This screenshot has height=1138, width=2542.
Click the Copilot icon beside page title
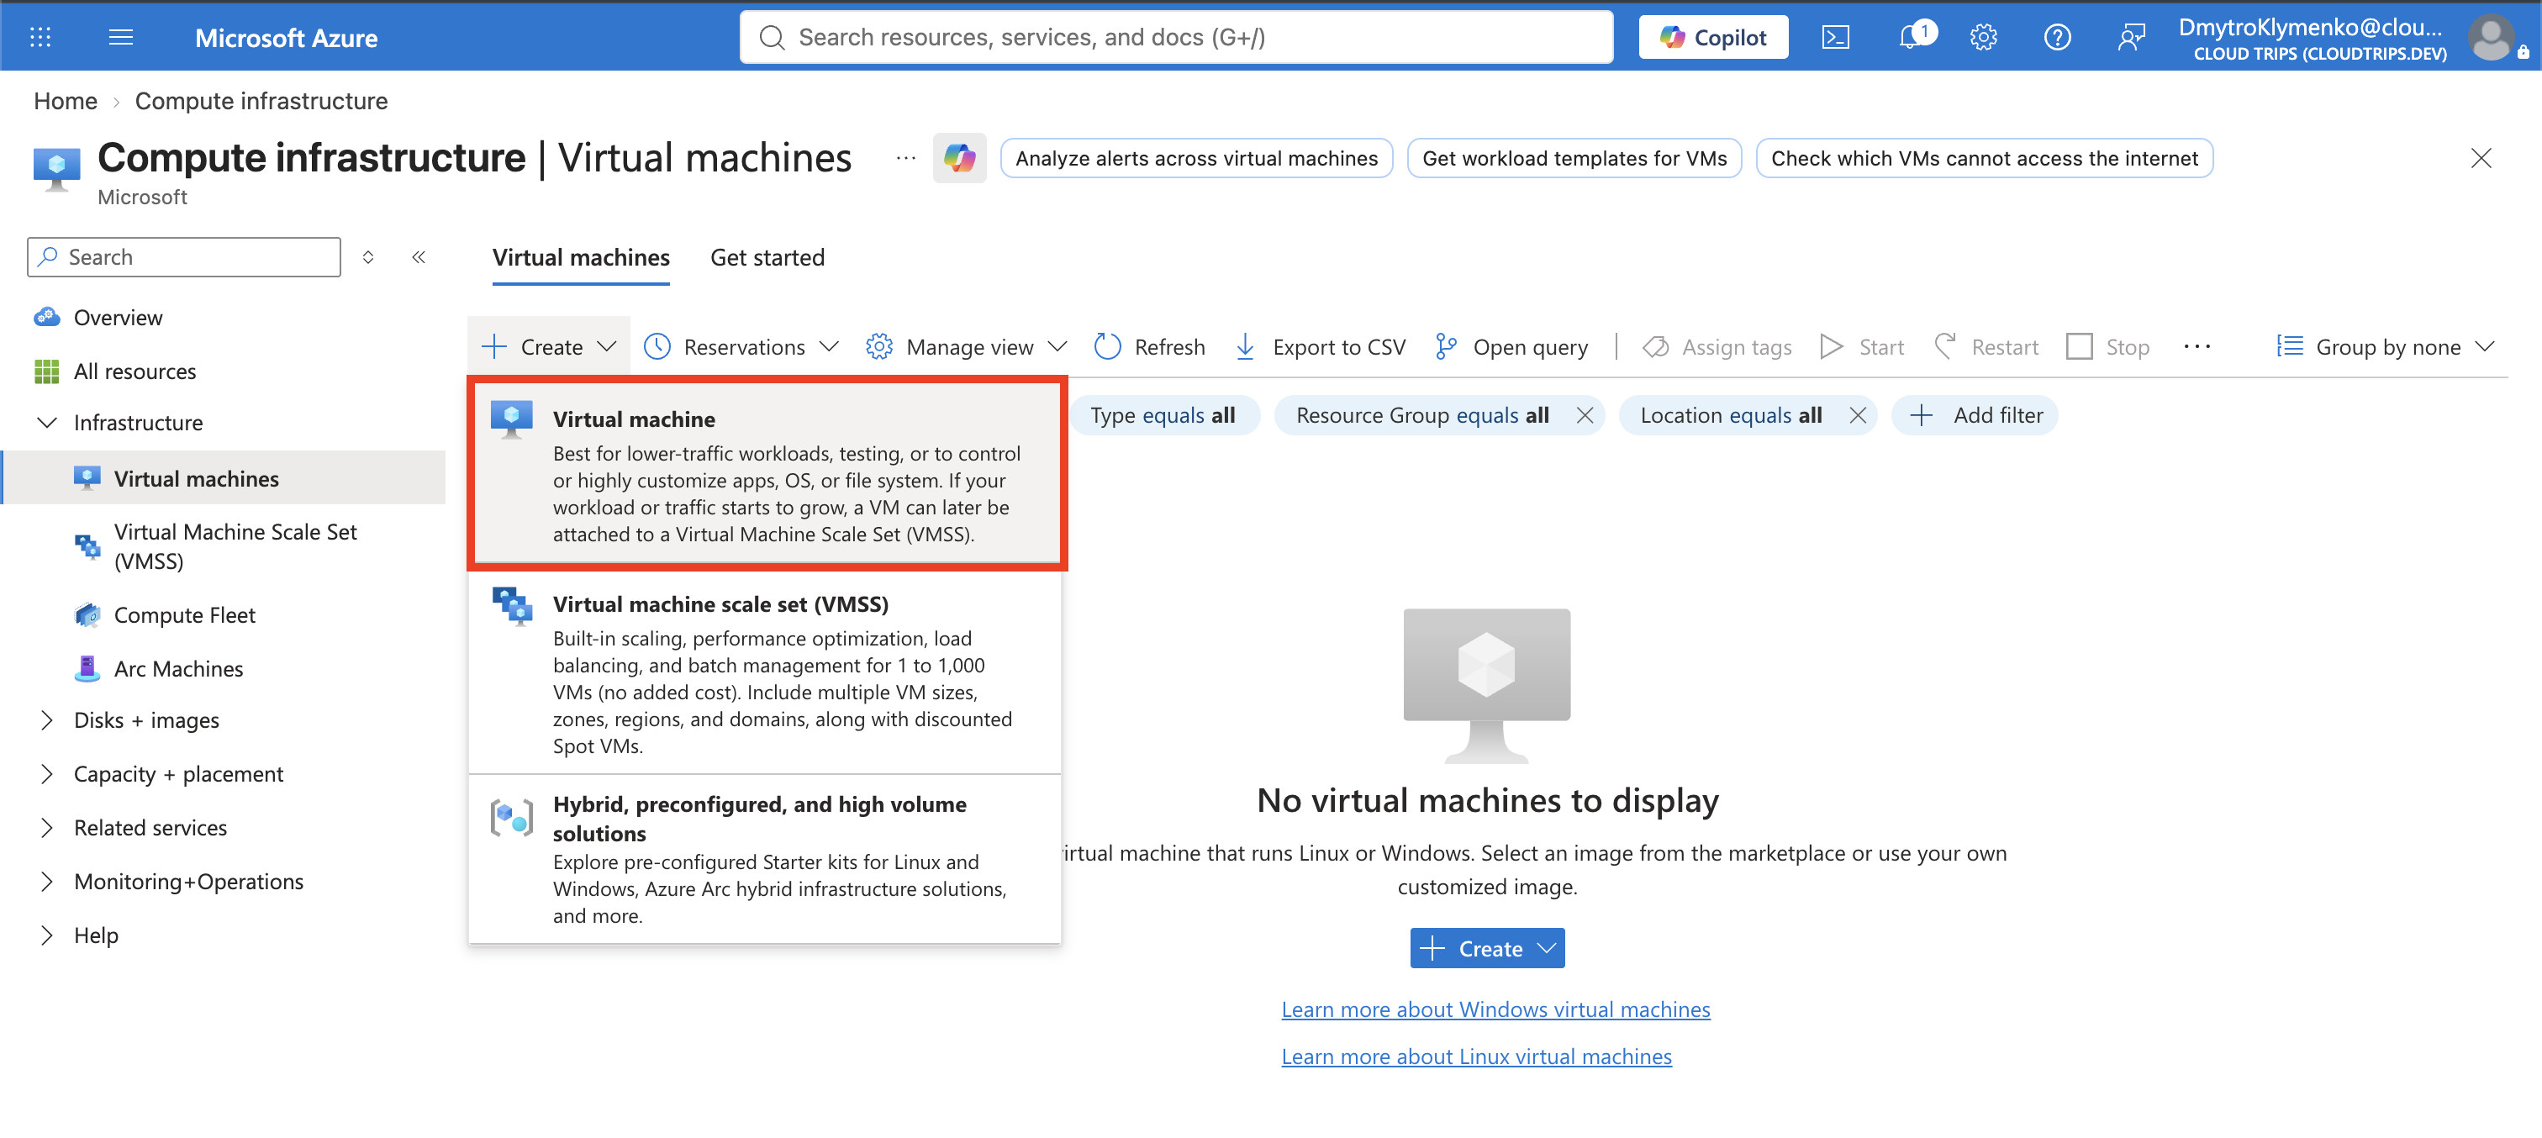959,158
